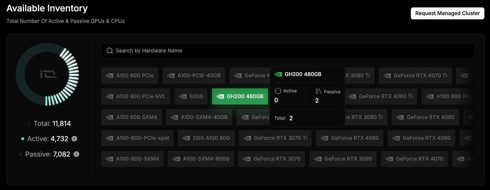Click the NVIDIA icon on GeForce RTX 4070
The width and height of the screenshot is (490, 190).
coord(389,159)
